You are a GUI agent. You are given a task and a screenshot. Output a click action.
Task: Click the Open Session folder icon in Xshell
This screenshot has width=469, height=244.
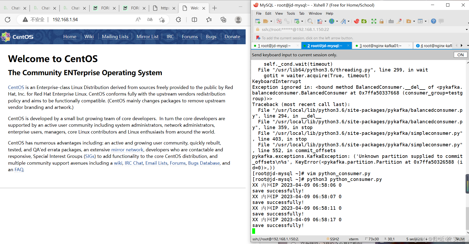coord(266,21)
